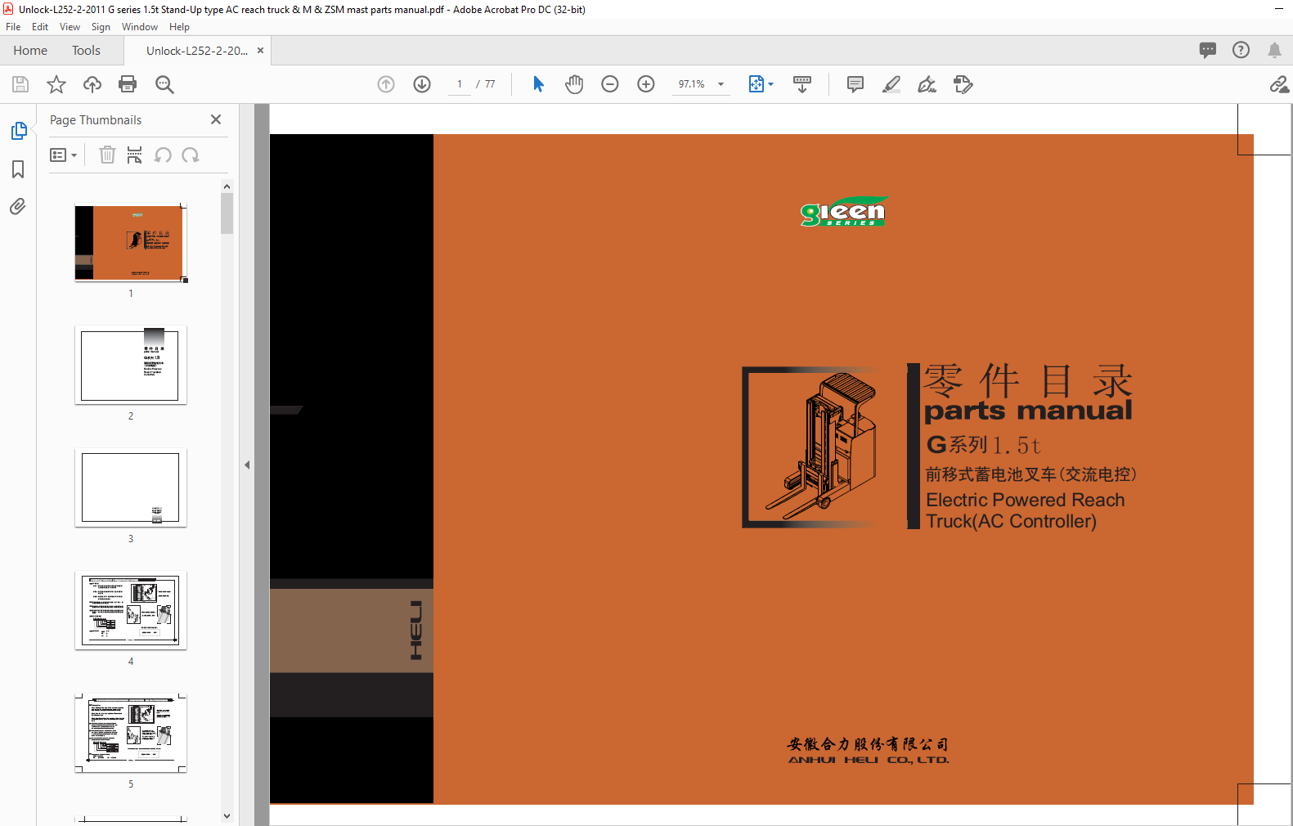This screenshot has height=826, width=1293.
Task: Select page 2 thumbnail
Action: [x=131, y=365]
